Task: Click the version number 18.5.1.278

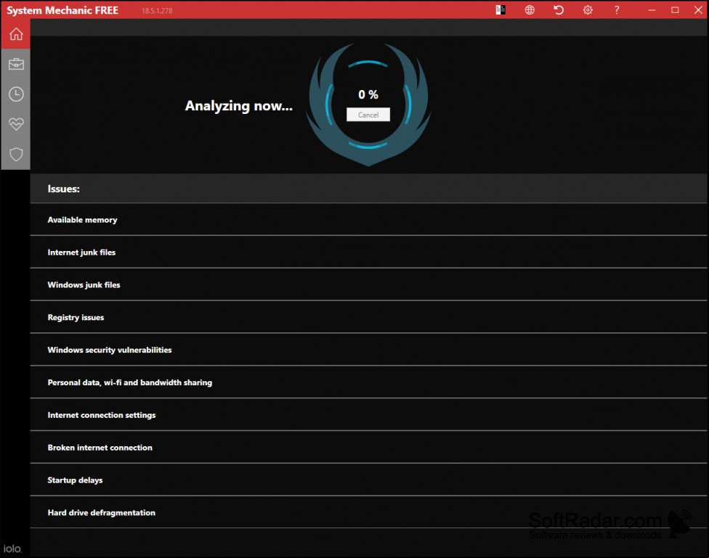Action: coord(157,11)
